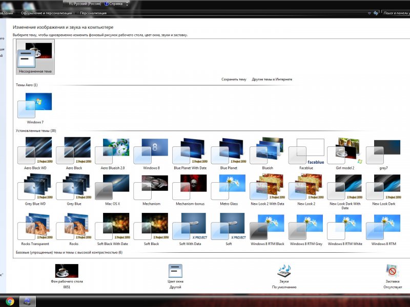Apply the Windows 8 RTM theme

coord(383,229)
